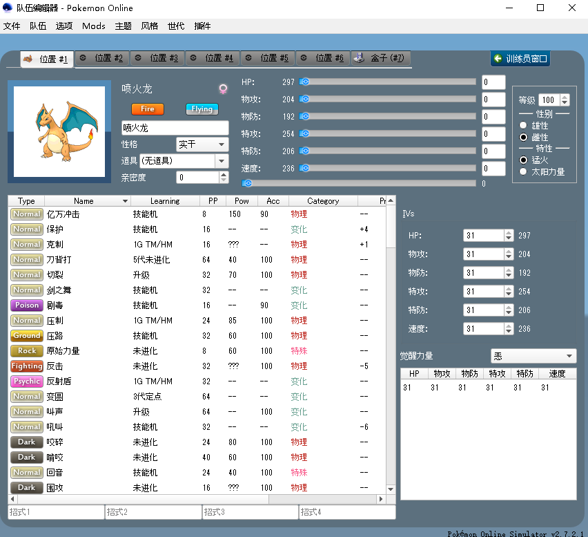Click the Name column sort arrow
The image size is (588, 537).
click(125, 201)
